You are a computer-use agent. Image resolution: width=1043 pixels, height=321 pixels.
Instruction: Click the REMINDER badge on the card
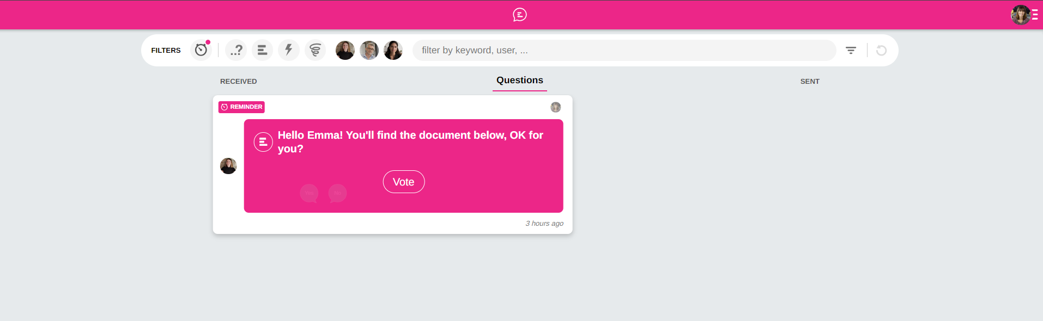(241, 107)
